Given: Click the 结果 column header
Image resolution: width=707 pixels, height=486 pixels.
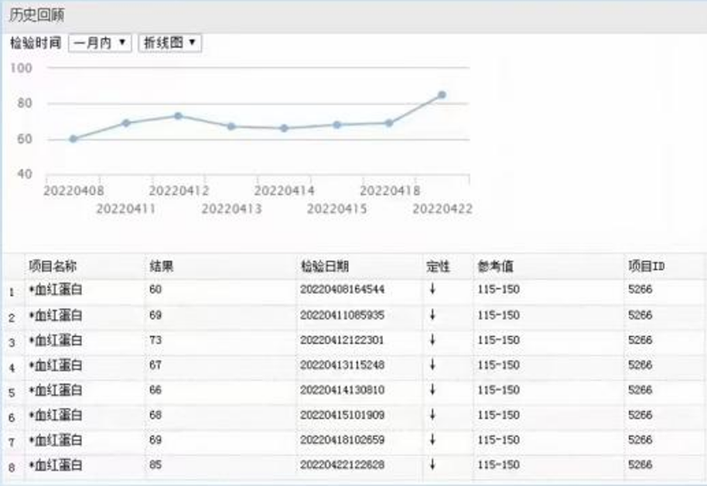Looking at the screenshot, I should point(162,267).
